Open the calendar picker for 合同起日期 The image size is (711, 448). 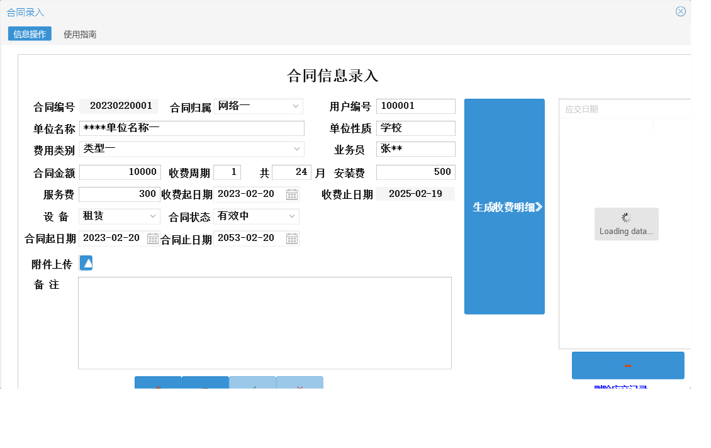click(x=151, y=238)
